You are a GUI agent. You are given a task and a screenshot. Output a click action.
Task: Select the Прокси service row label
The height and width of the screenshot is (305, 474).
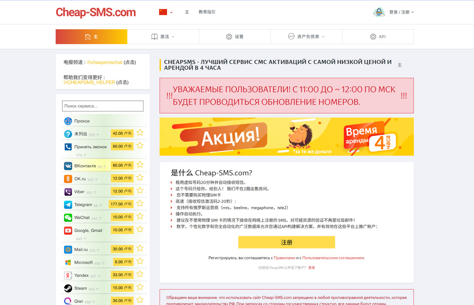click(x=82, y=121)
